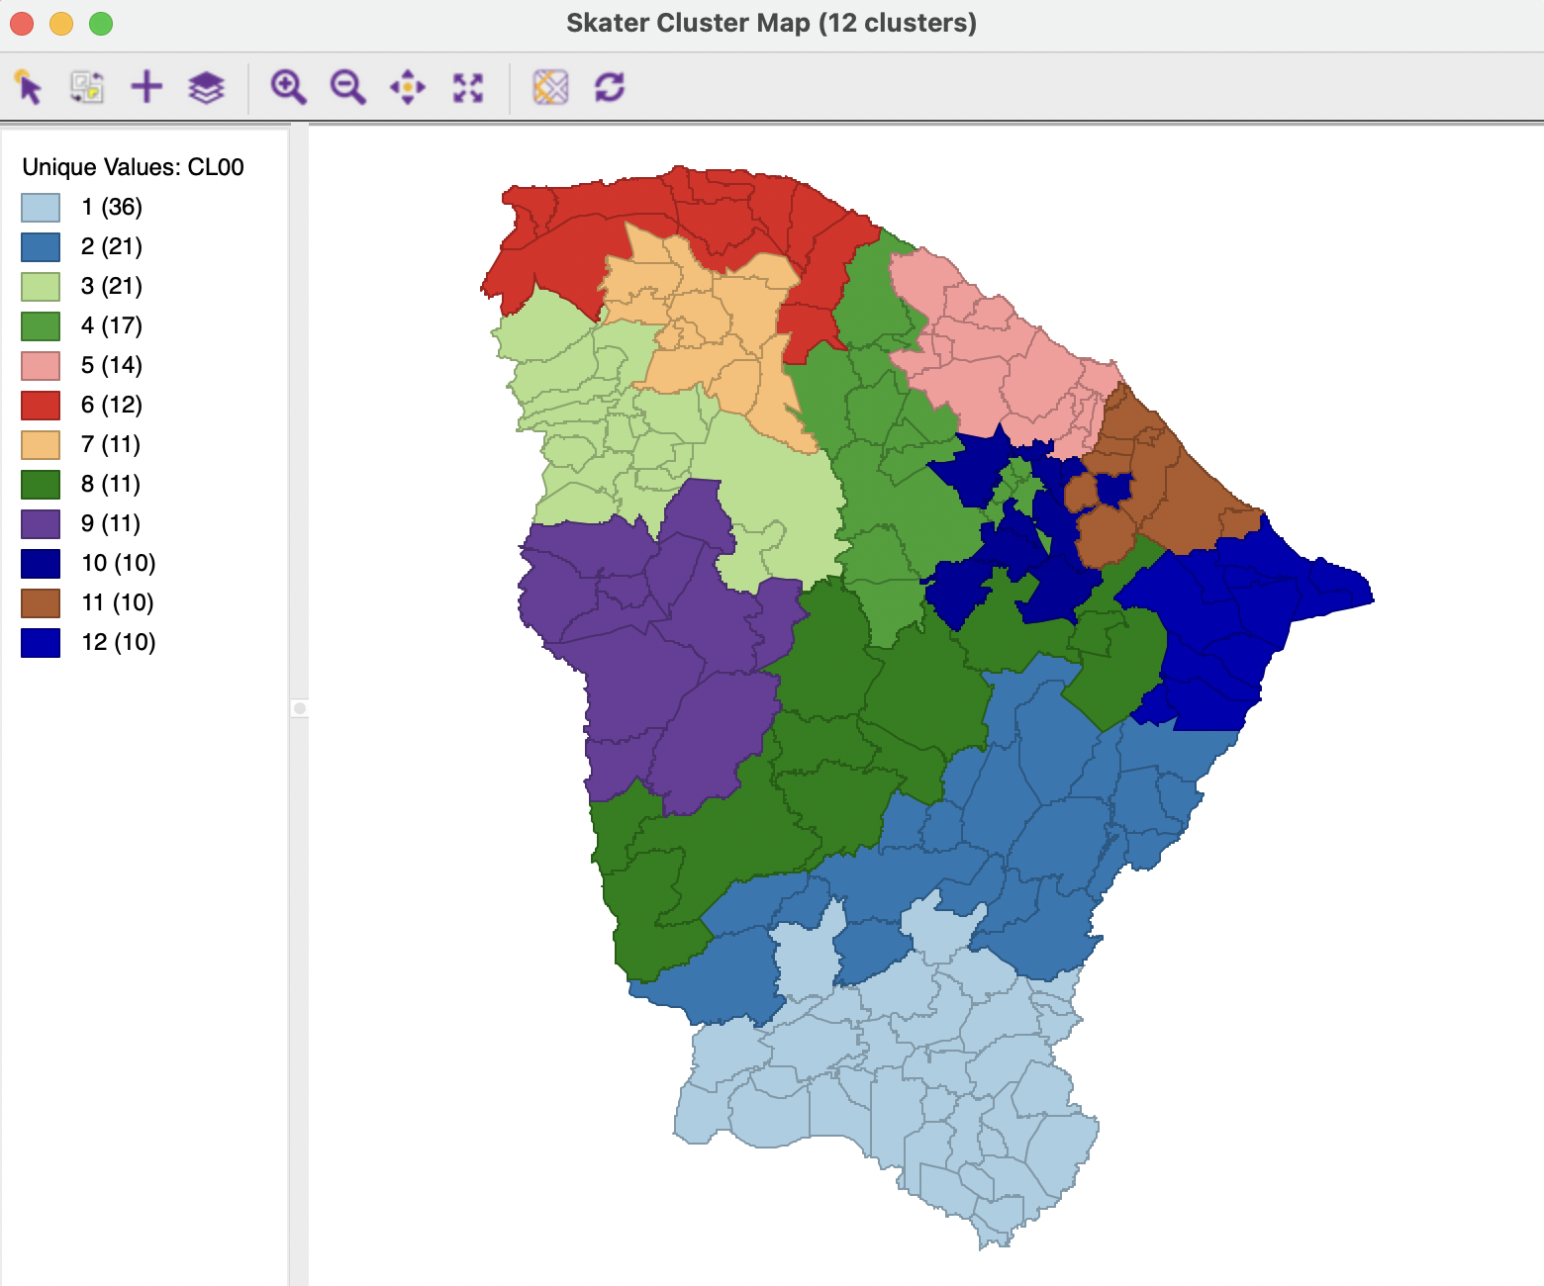Image resolution: width=1544 pixels, height=1286 pixels.
Task: Click the bright blue swatch for cluster 12
Action: pyautogui.click(x=41, y=643)
